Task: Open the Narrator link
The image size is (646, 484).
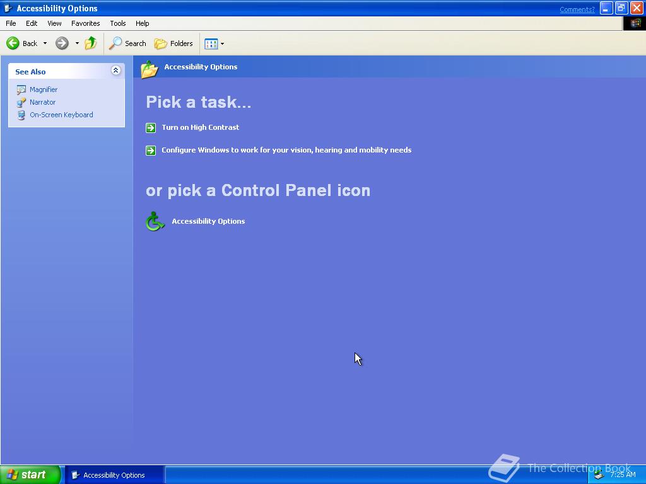Action: (x=42, y=102)
